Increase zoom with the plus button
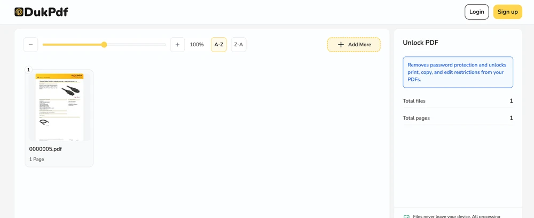The height and width of the screenshot is (218, 534). pos(177,45)
